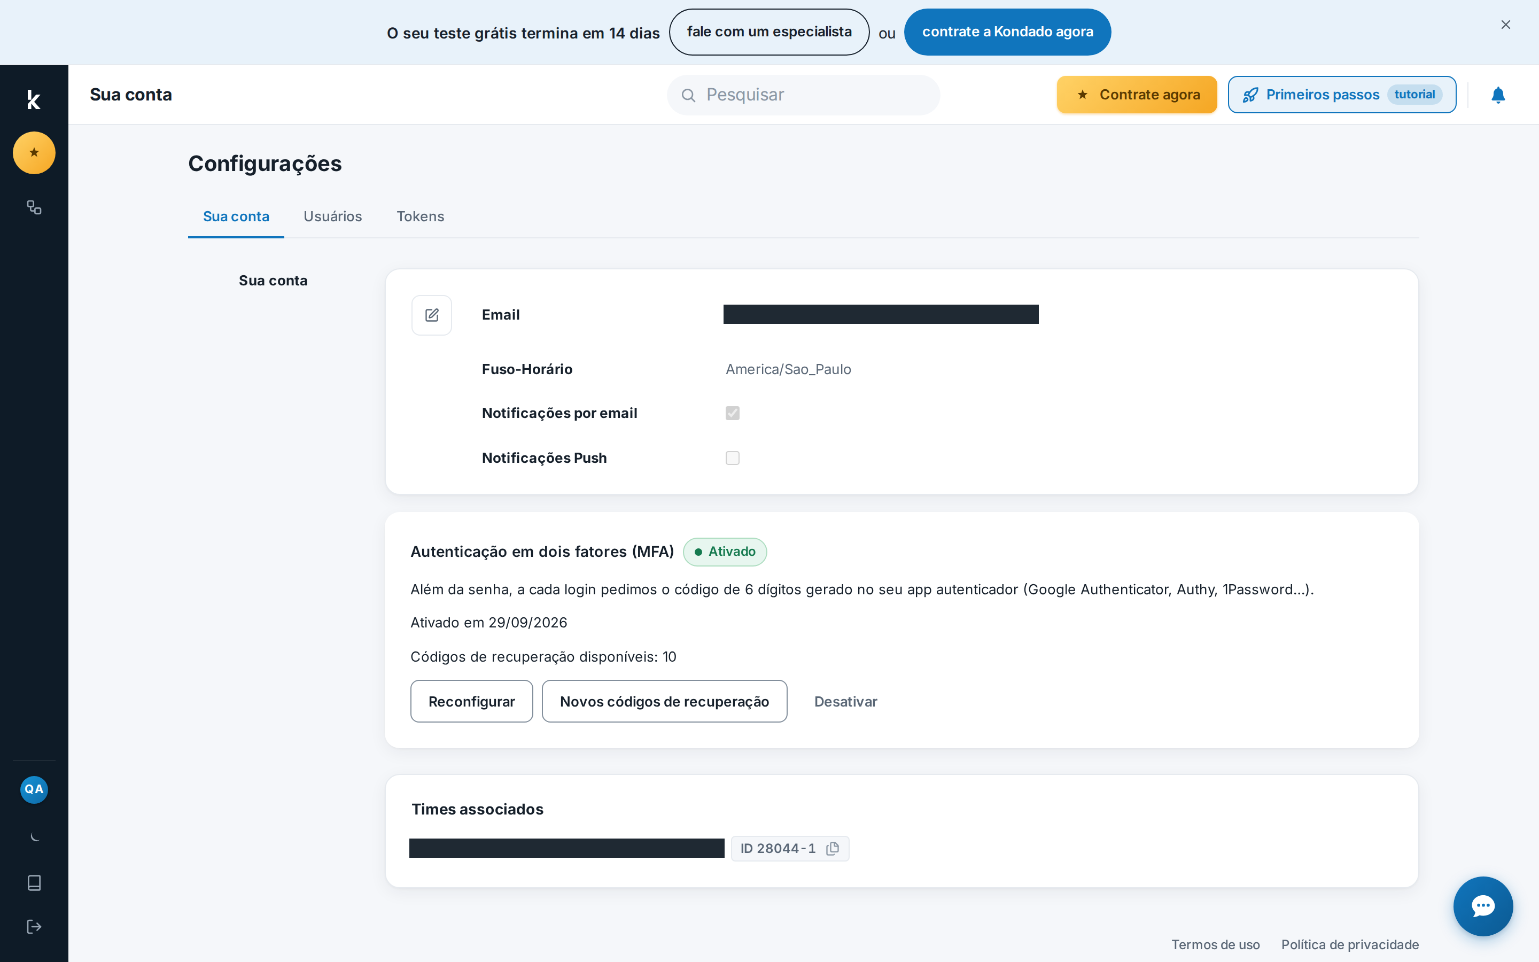Focus the Pesquisar search field
Image resolution: width=1539 pixels, height=962 pixels.
click(803, 95)
